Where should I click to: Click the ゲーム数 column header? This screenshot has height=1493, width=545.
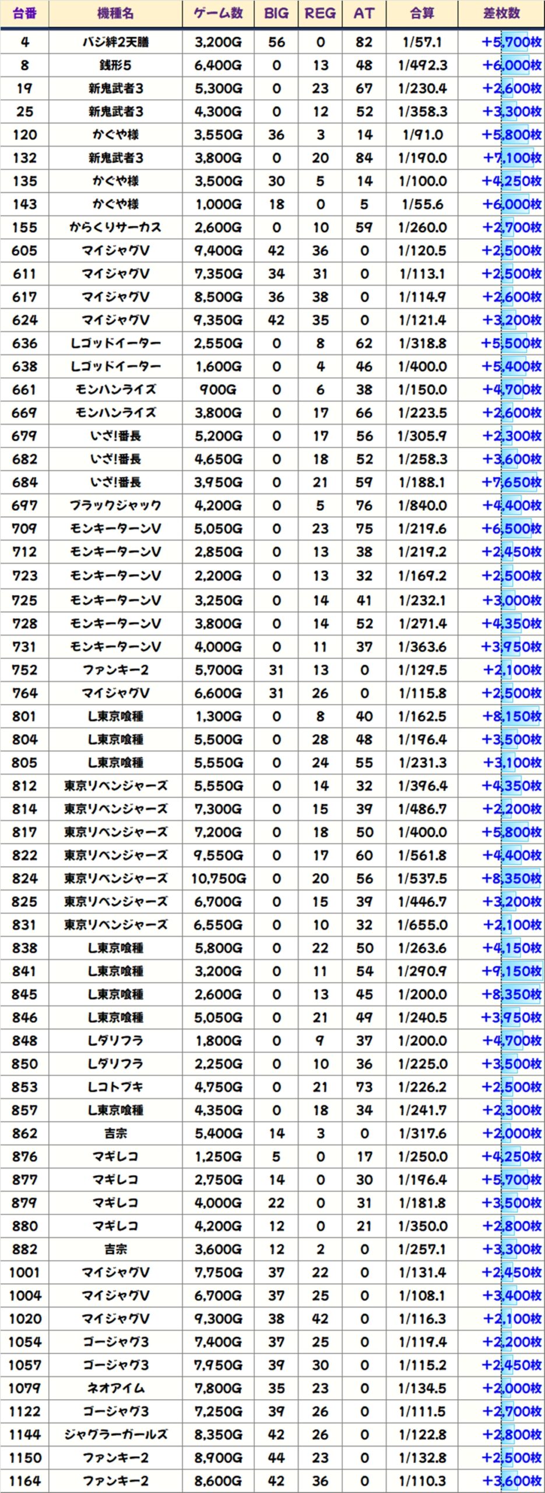point(218,13)
